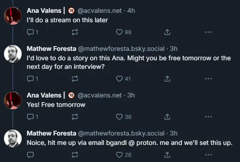Open the @mathewforesta.bsky.social handle link in the interview request post
This screenshot has height=162, width=240.
121,49
